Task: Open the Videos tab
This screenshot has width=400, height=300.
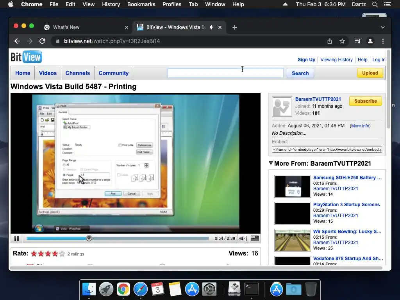Action: pyautogui.click(x=48, y=73)
